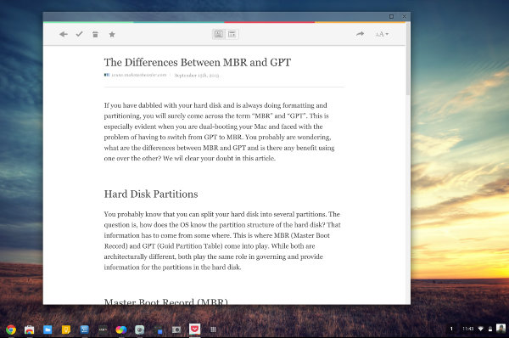Click the paragraph starting 'You probably know that'
Screen dimensions: 509x338
pyautogui.click(x=222, y=240)
